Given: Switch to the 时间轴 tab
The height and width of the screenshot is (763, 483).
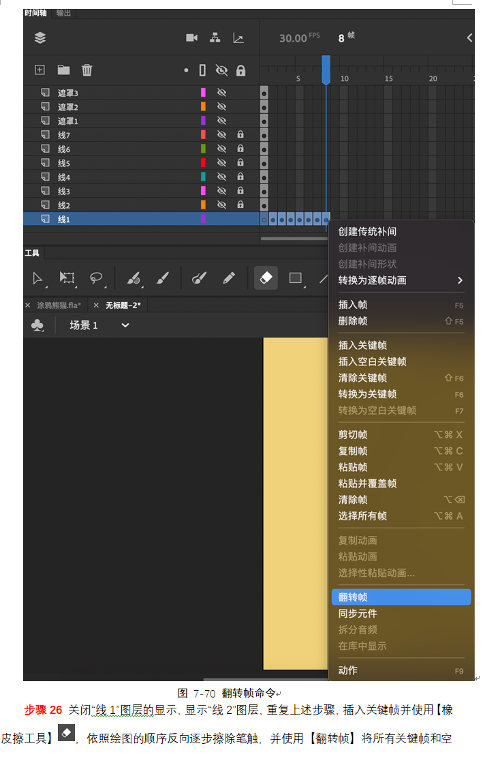Looking at the screenshot, I should [x=35, y=13].
